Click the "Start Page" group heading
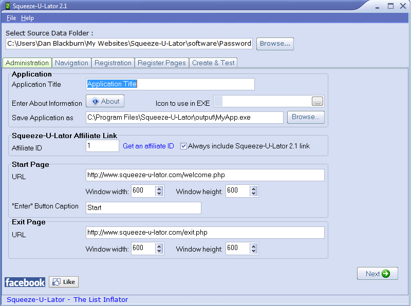Image resolution: width=411 pixels, height=306 pixels. pos(30,164)
